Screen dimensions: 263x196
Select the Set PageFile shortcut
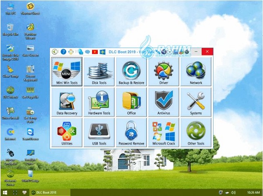click(30, 92)
